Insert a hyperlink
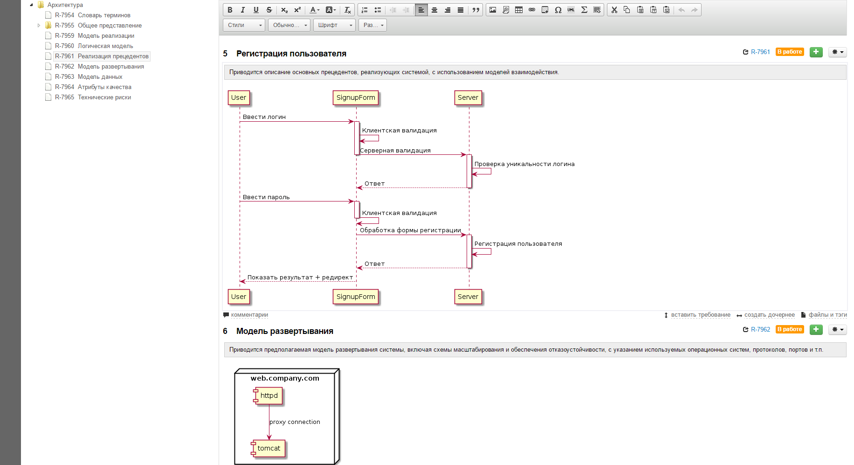854x465 pixels. tap(532, 10)
